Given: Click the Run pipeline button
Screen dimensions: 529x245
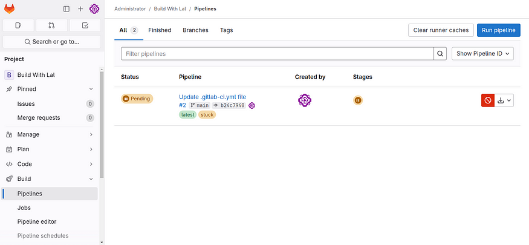Looking at the screenshot, I should 499,30.
